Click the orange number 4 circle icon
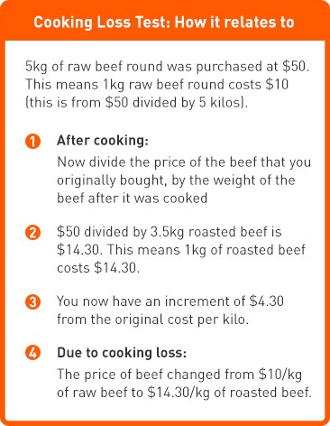 (33, 352)
